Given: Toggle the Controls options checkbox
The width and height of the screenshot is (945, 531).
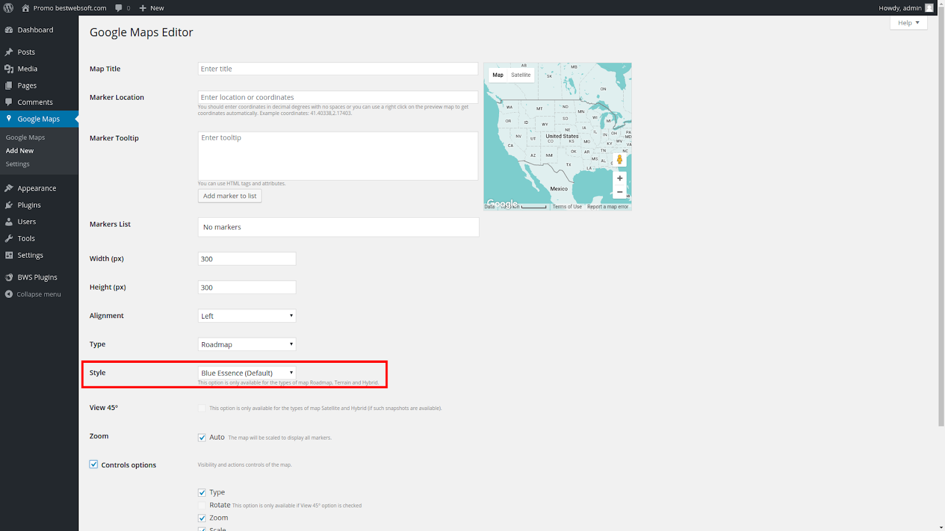Looking at the screenshot, I should (93, 464).
